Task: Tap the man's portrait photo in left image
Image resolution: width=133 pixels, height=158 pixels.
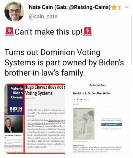Action: point(14,124)
